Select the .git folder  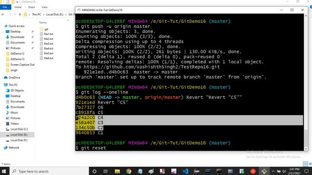pyautogui.click(x=44, y=29)
